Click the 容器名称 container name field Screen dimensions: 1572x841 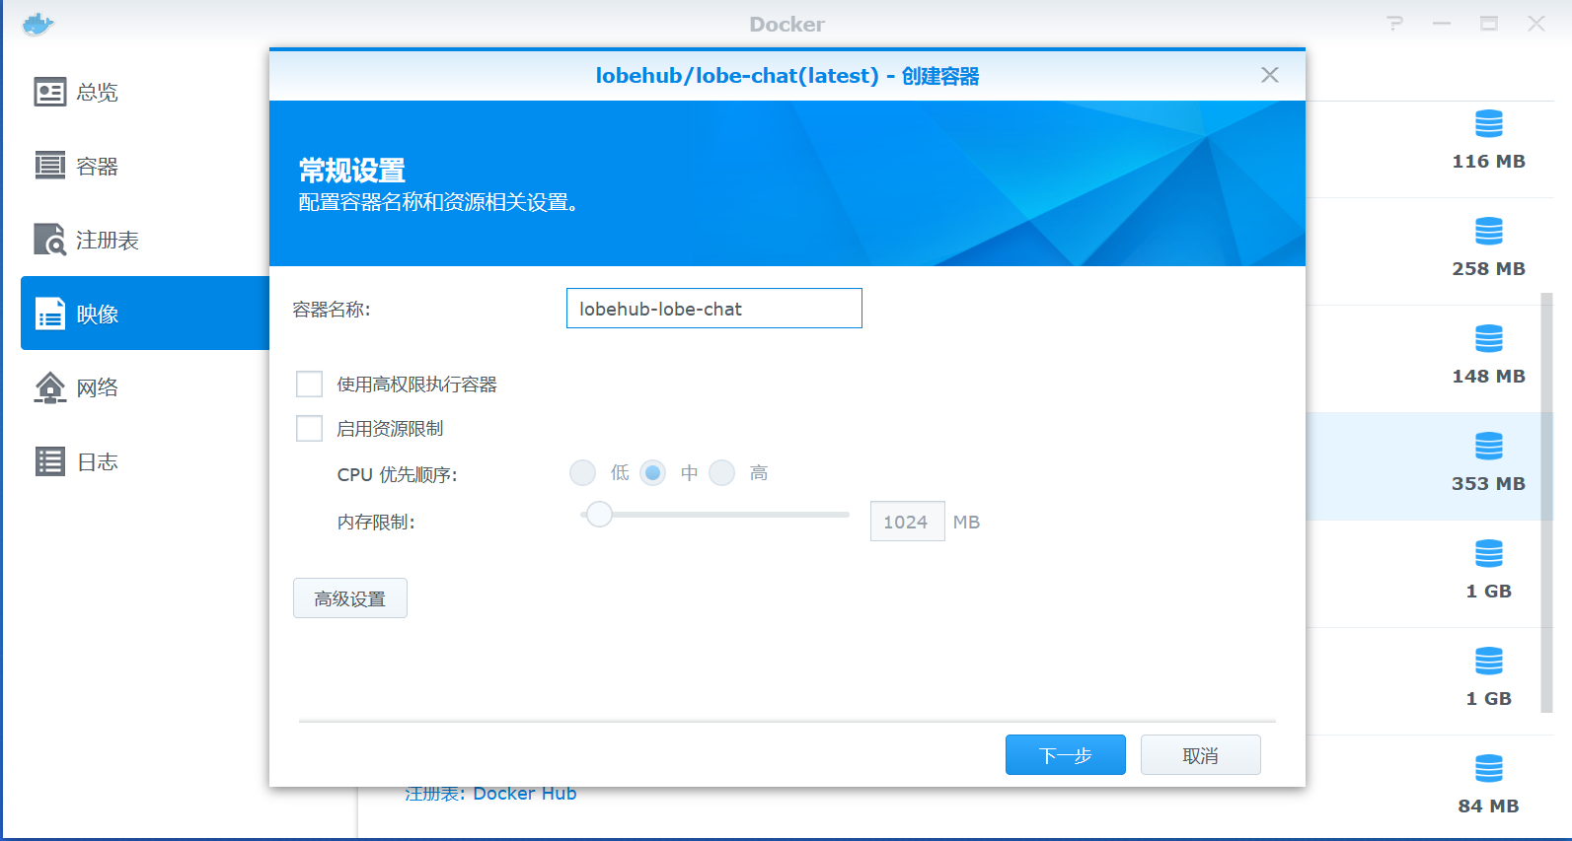pyautogui.click(x=713, y=309)
